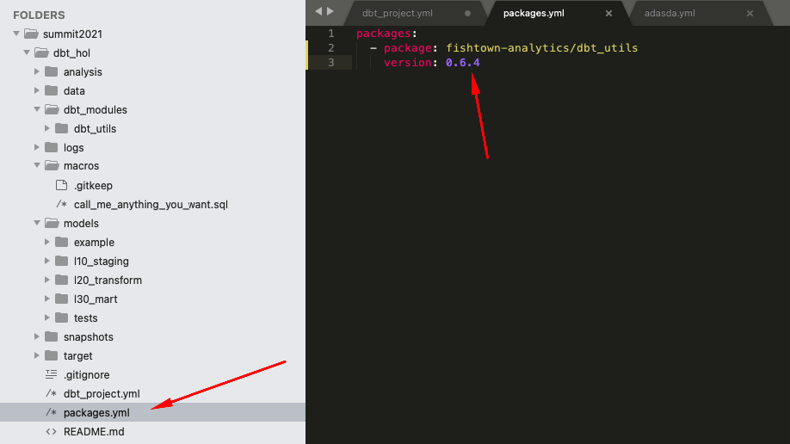This screenshot has width=790, height=444.
Task: Open .gitkeep in the macros folder
Action: [93, 186]
